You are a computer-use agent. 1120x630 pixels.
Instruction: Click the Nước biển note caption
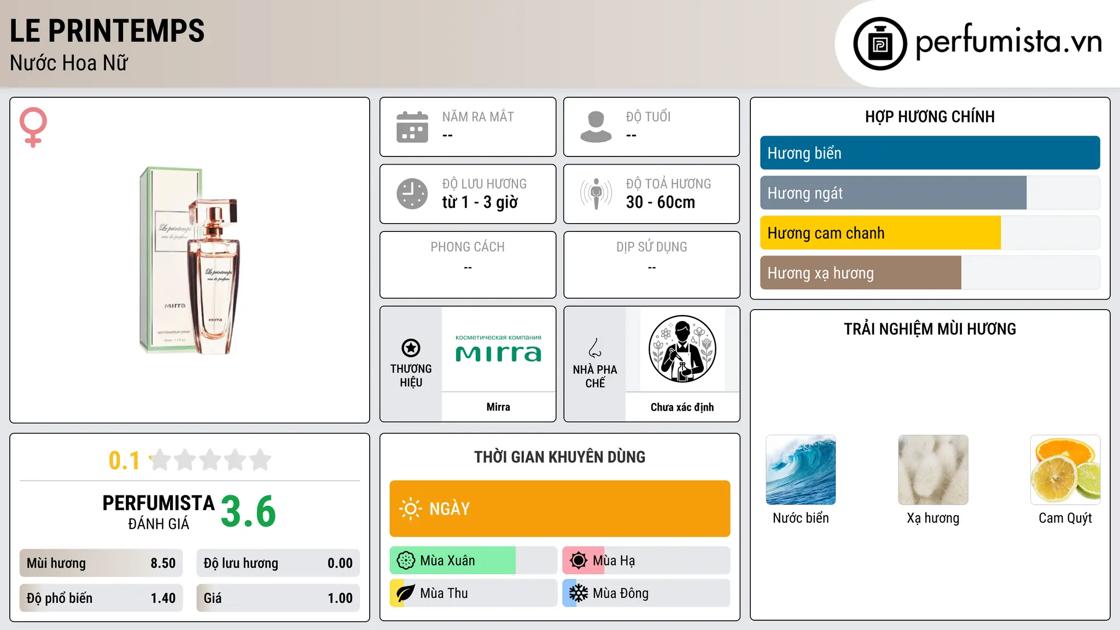[x=801, y=518]
